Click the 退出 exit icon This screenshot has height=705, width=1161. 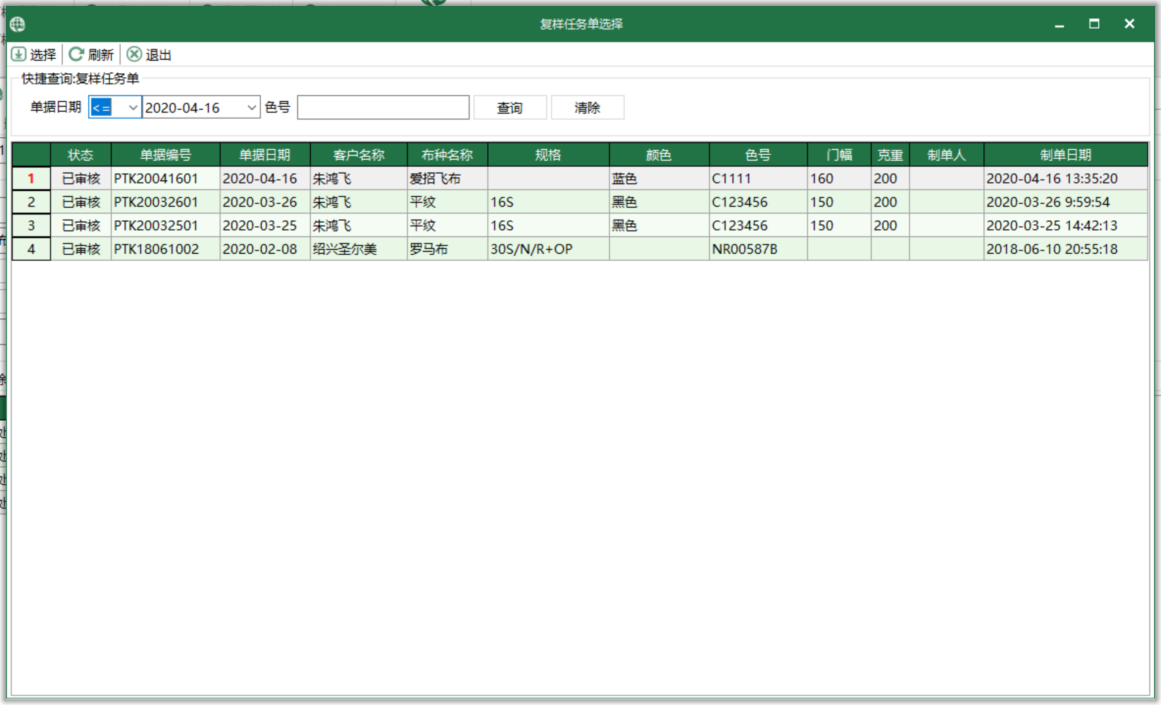[x=134, y=54]
